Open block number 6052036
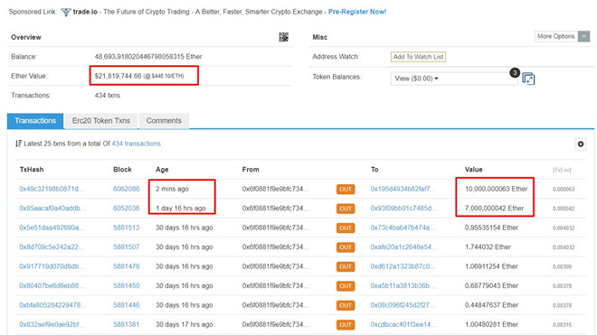 point(127,209)
